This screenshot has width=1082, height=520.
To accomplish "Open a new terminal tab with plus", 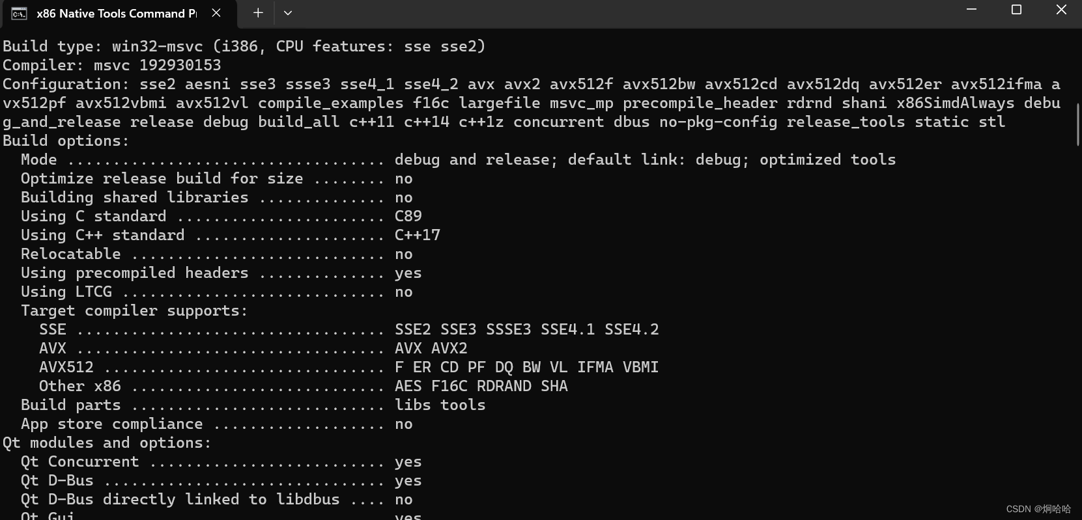I will pyautogui.click(x=258, y=13).
